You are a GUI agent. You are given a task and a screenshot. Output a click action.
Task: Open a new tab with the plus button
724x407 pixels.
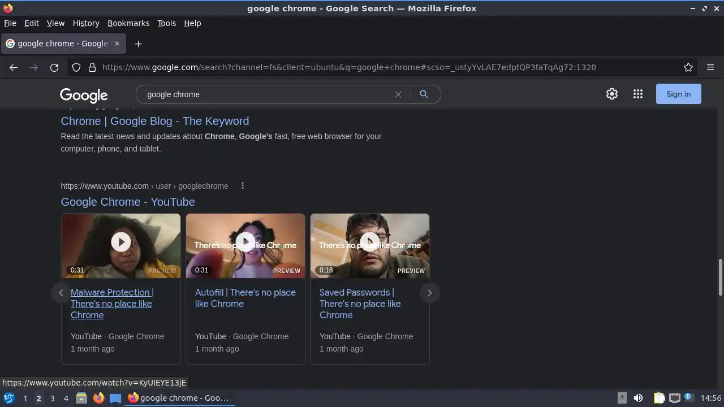click(x=138, y=44)
